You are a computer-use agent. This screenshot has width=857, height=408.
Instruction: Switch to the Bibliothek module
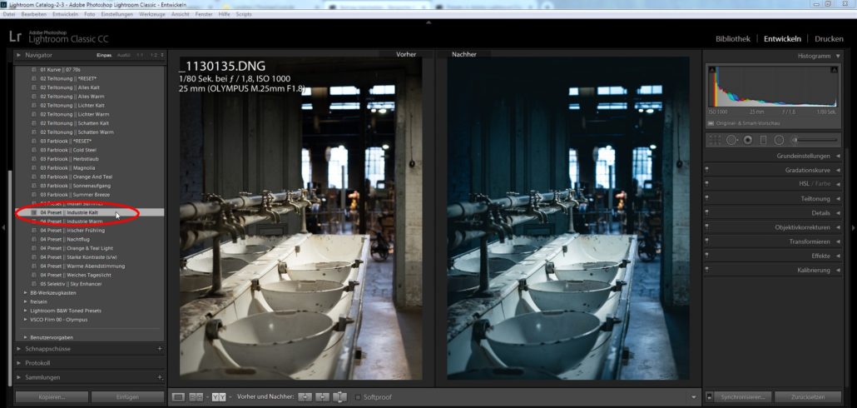[x=733, y=39]
